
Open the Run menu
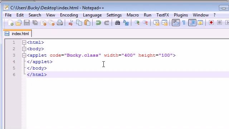(x=147, y=15)
